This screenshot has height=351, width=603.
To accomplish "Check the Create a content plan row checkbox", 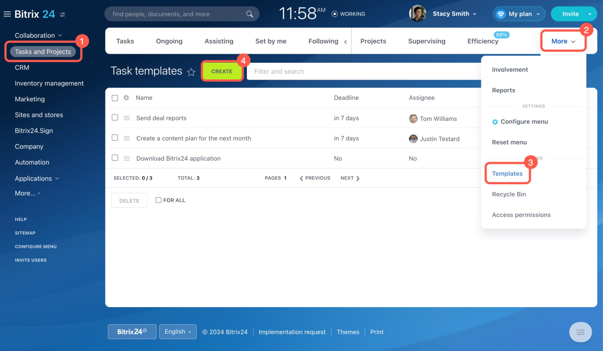I will 115,138.
